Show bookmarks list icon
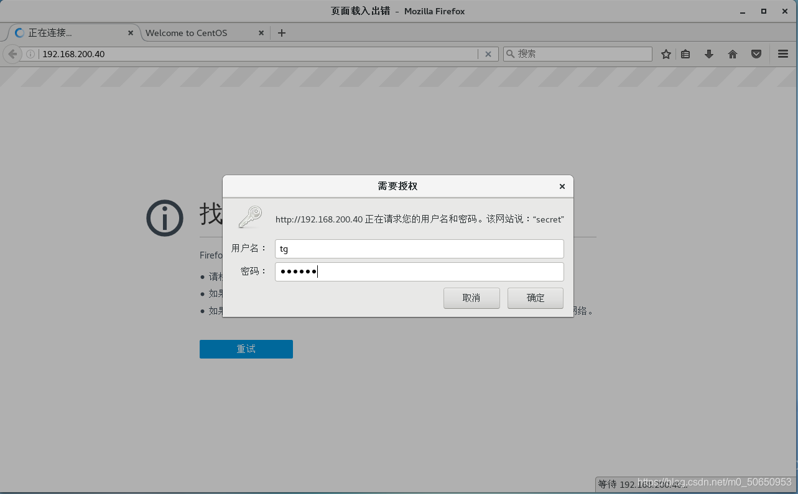 pyautogui.click(x=685, y=54)
